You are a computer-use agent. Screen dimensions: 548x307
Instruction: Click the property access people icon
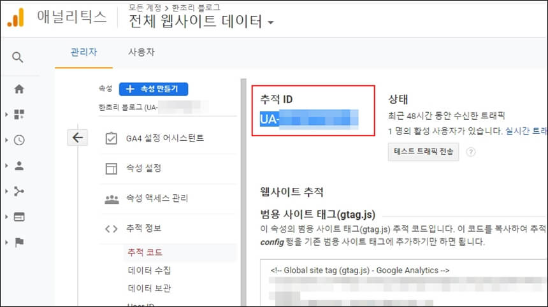[112, 199]
